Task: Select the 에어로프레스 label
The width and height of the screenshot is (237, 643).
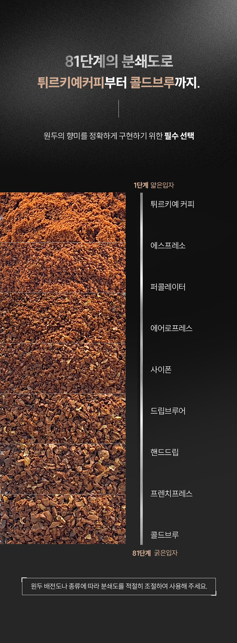Action: click(x=172, y=328)
